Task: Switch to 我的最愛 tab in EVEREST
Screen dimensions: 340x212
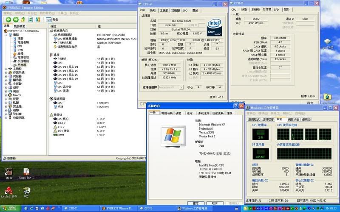Action: click(20, 26)
